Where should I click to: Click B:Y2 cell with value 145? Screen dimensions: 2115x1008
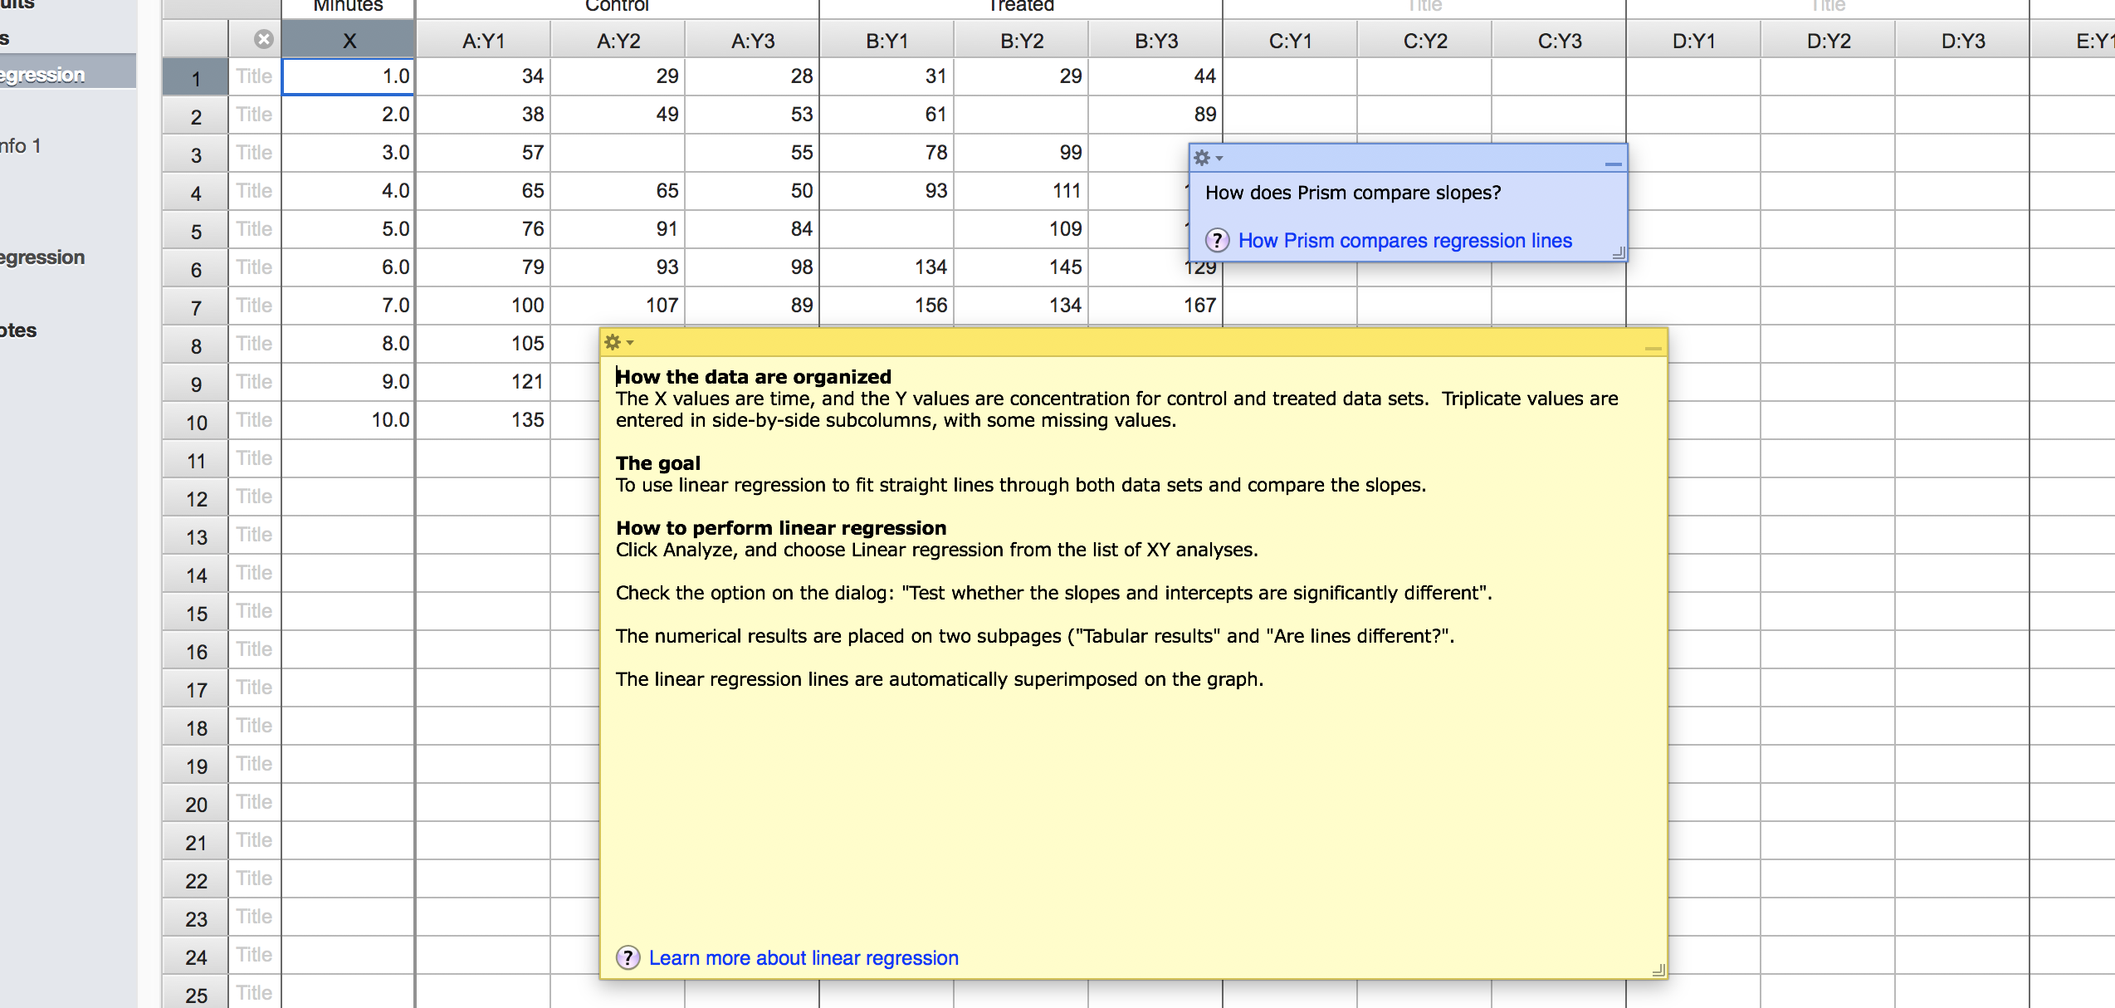pyautogui.click(x=1021, y=267)
